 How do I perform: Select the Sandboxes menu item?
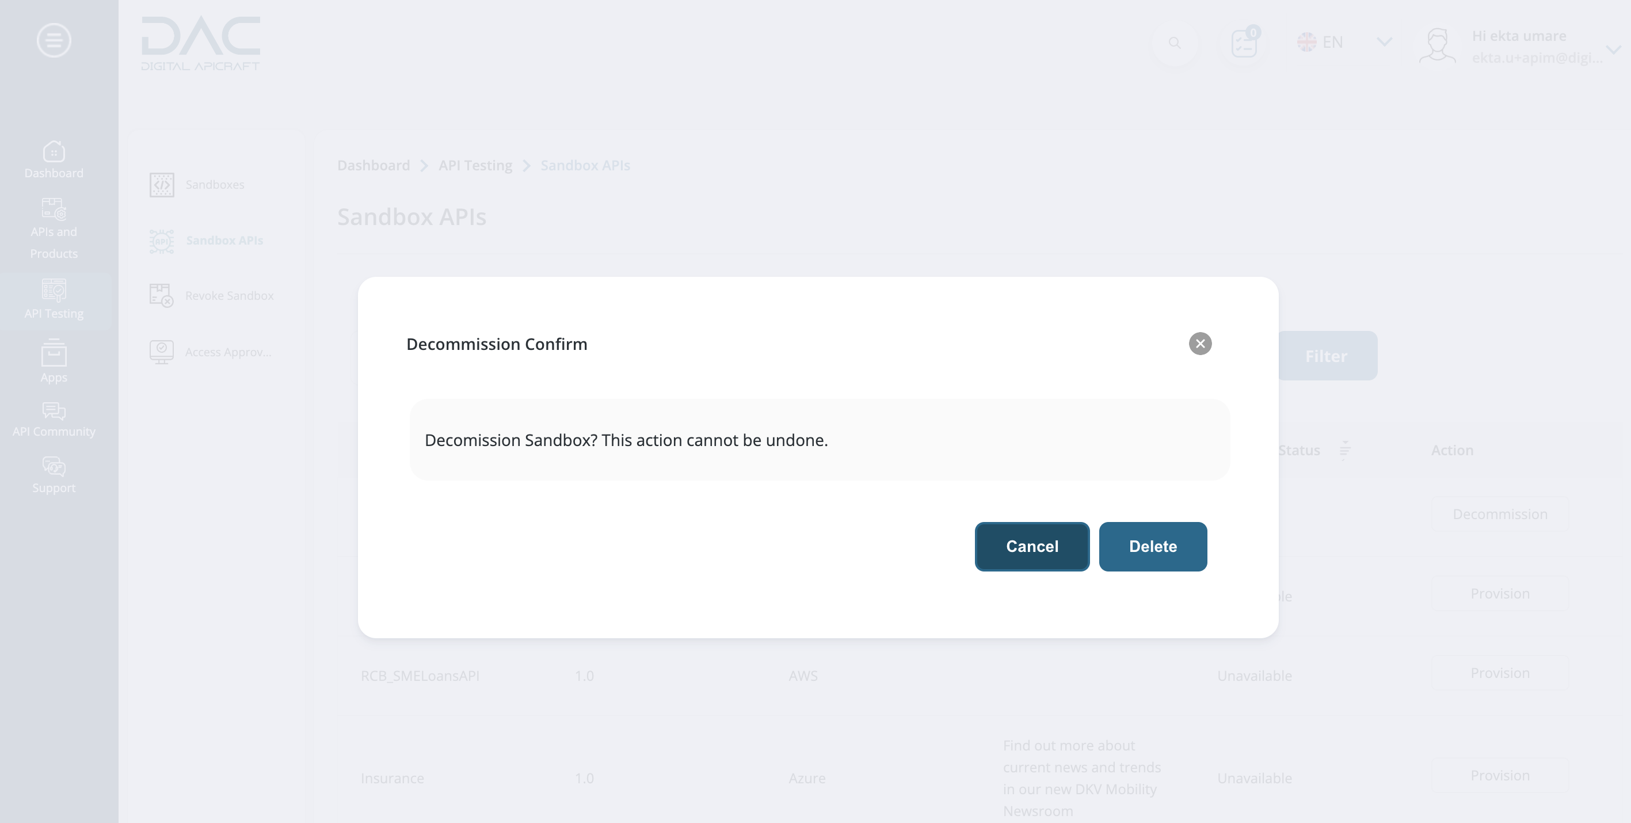208,184
